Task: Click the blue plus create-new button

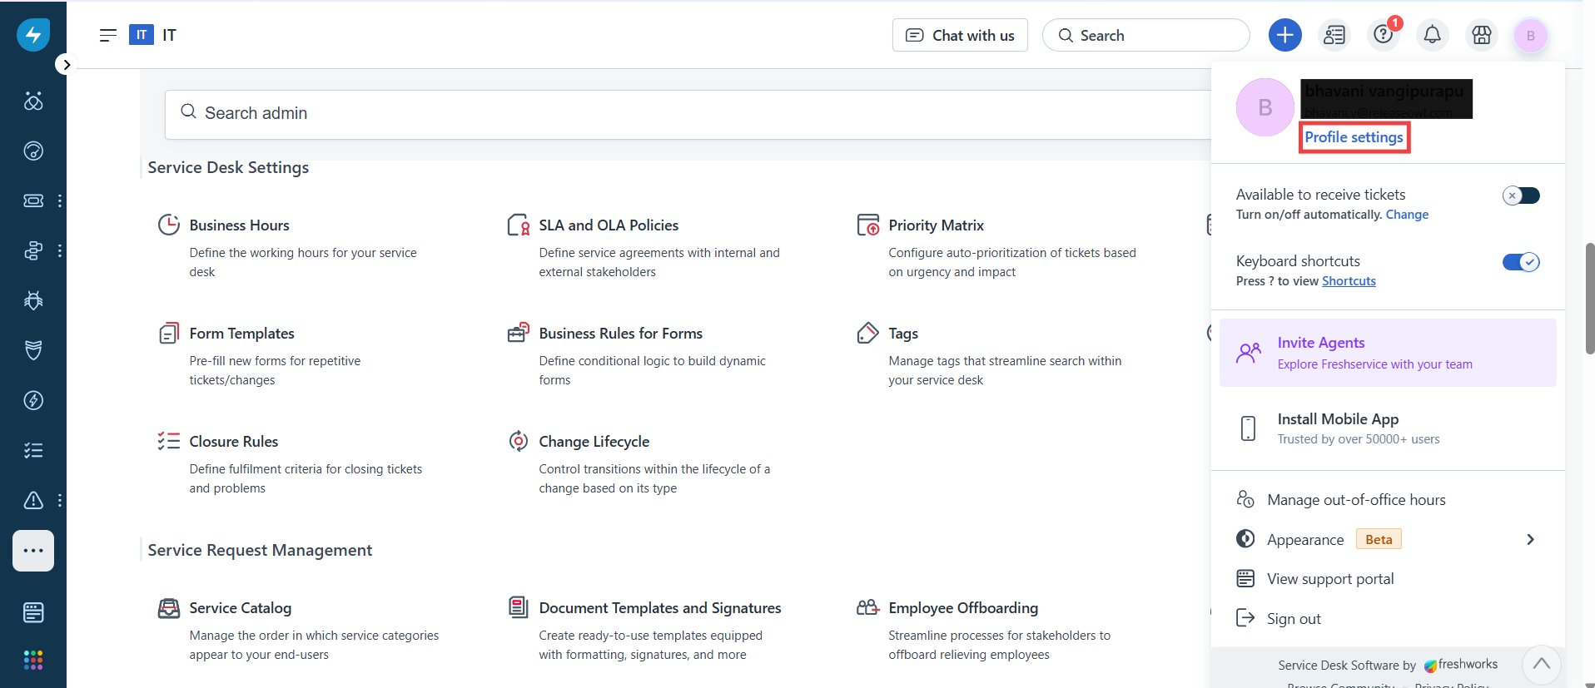Action: [1284, 35]
